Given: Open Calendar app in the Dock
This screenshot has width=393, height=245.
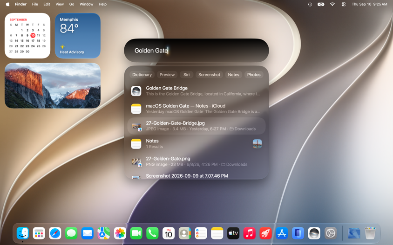Looking at the screenshot, I should 169,233.
